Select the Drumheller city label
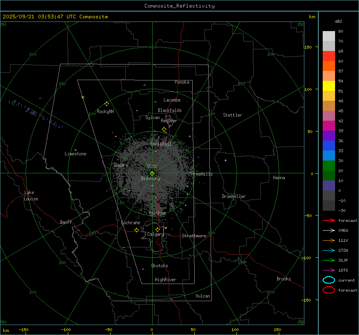Image resolution: width=359 pixels, height=335 pixels. 234,196
